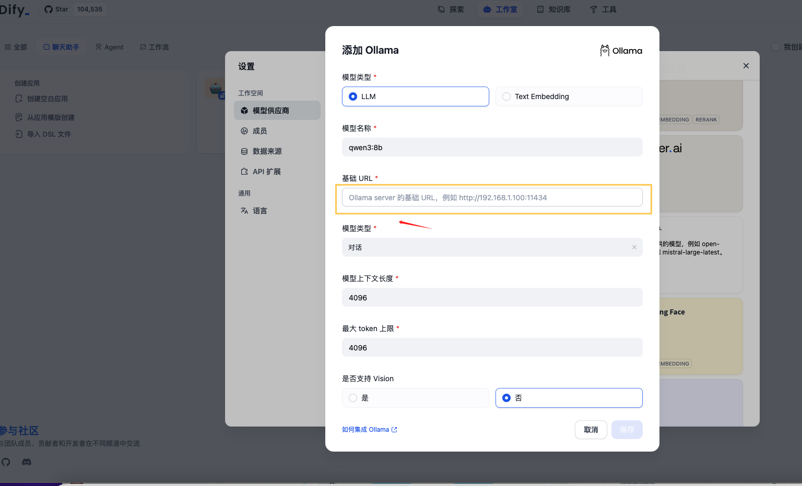Open 数据来源 in settings sidebar
Screen dimensions: 802x486
coord(277,151)
